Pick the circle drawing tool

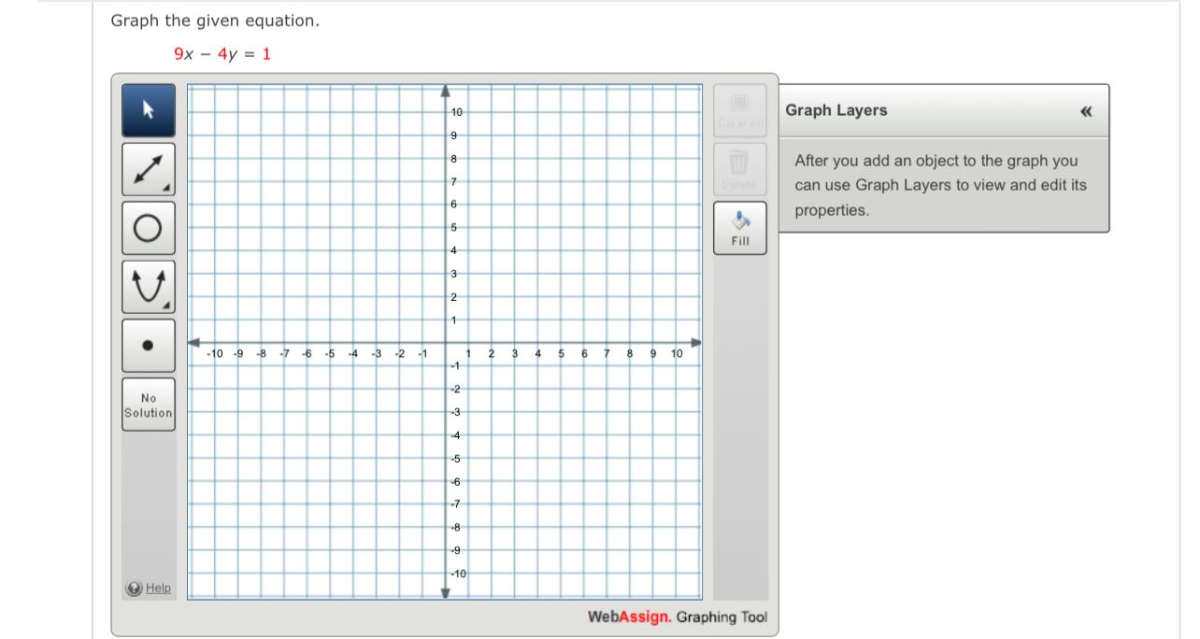coord(148,228)
